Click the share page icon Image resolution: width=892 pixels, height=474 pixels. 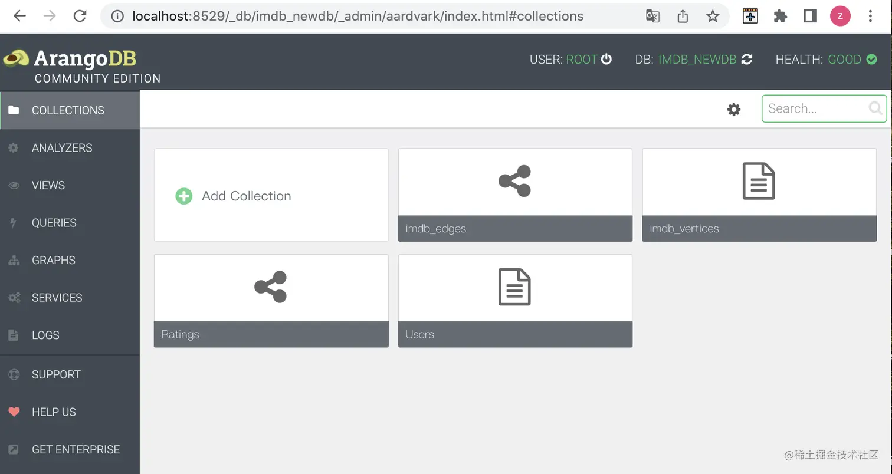point(683,16)
